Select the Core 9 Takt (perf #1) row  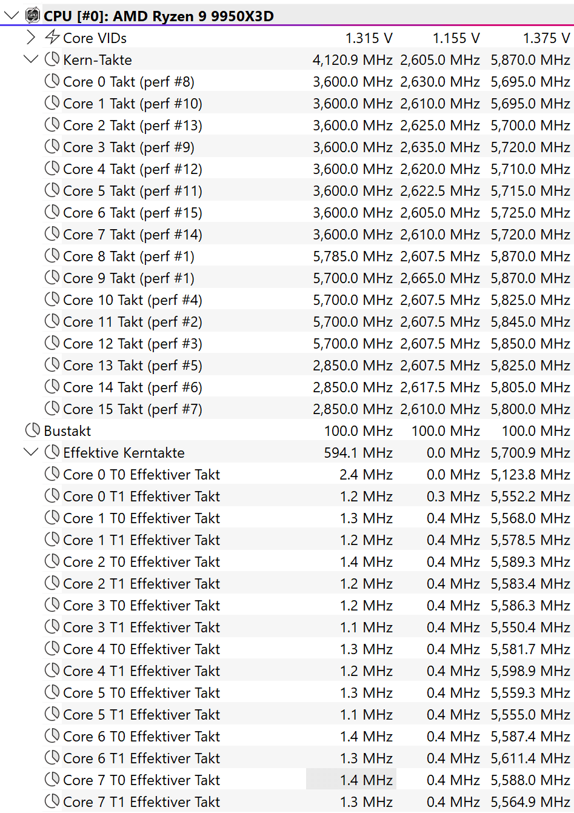(x=128, y=278)
